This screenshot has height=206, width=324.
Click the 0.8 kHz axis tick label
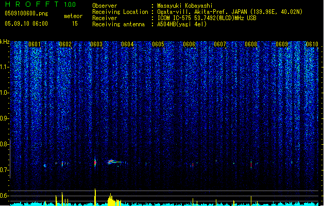click(x=5, y=144)
